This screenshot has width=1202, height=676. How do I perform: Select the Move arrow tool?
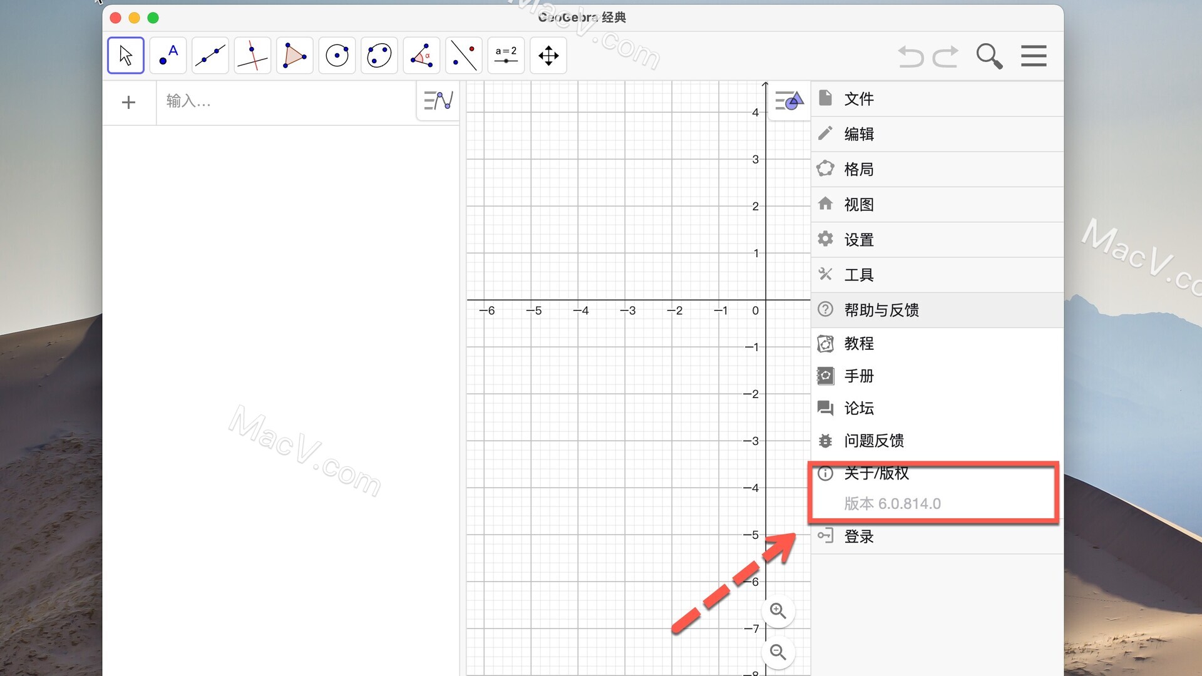pyautogui.click(x=126, y=56)
